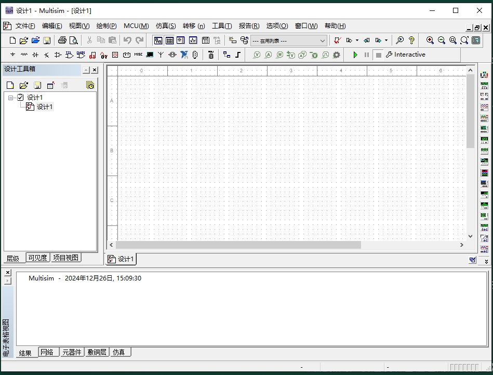Open the MCU(M) menu
Image resolution: width=493 pixels, height=375 pixels.
pos(136,26)
